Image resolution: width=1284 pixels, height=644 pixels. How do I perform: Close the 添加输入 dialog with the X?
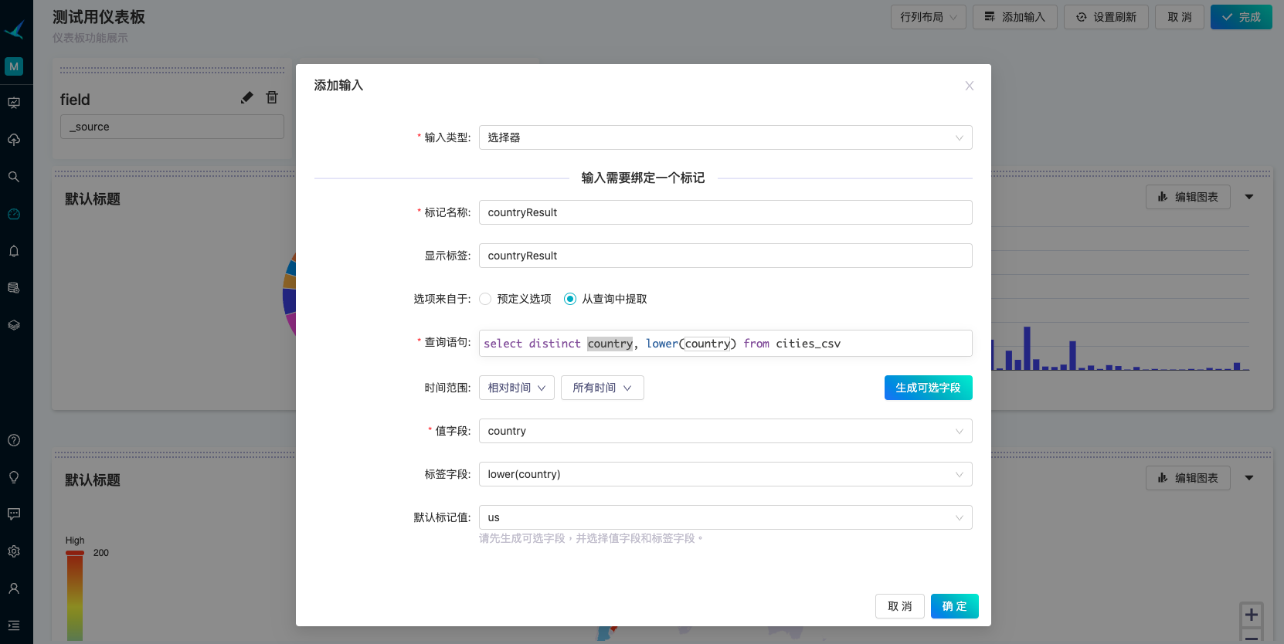tap(970, 86)
